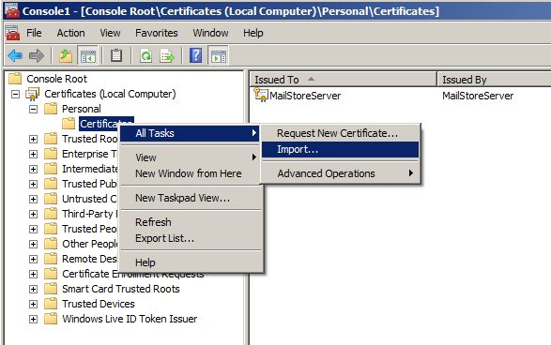The height and width of the screenshot is (345, 551).
Task: Click the MMC toolbox icon beside File menu
Action: coord(12,33)
